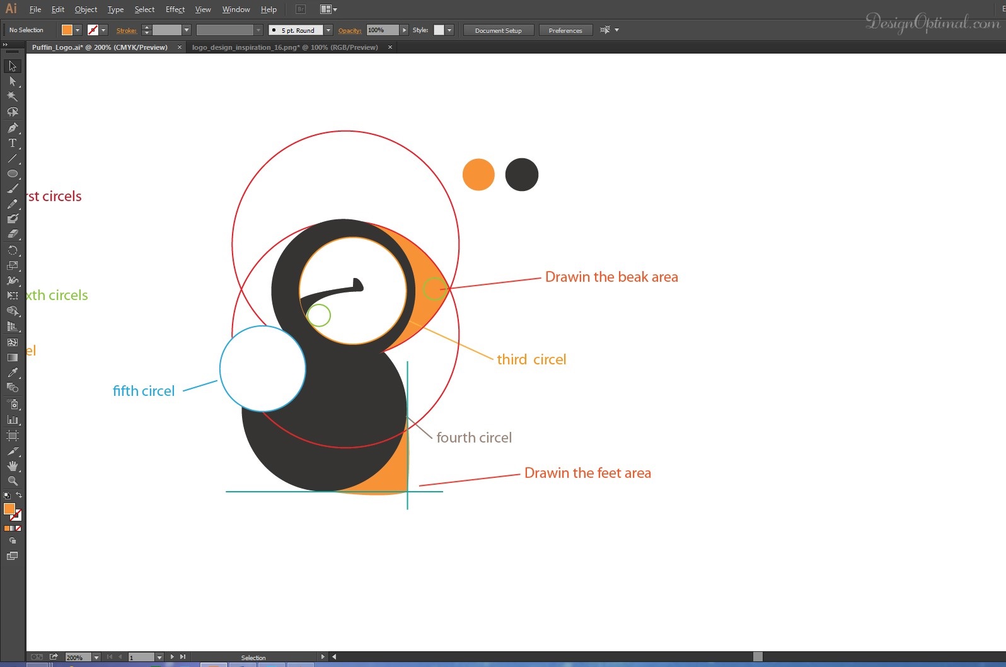Select the Rotate tool
Image resolution: width=1006 pixels, height=667 pixels.
point(12,250)
